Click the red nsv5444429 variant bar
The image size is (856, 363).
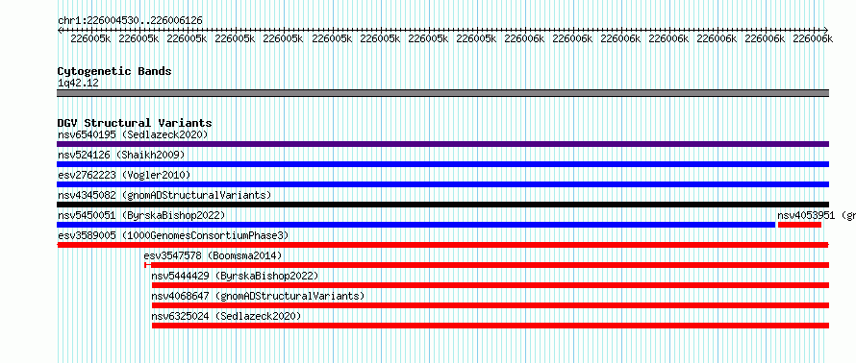[x=491, y=285]
